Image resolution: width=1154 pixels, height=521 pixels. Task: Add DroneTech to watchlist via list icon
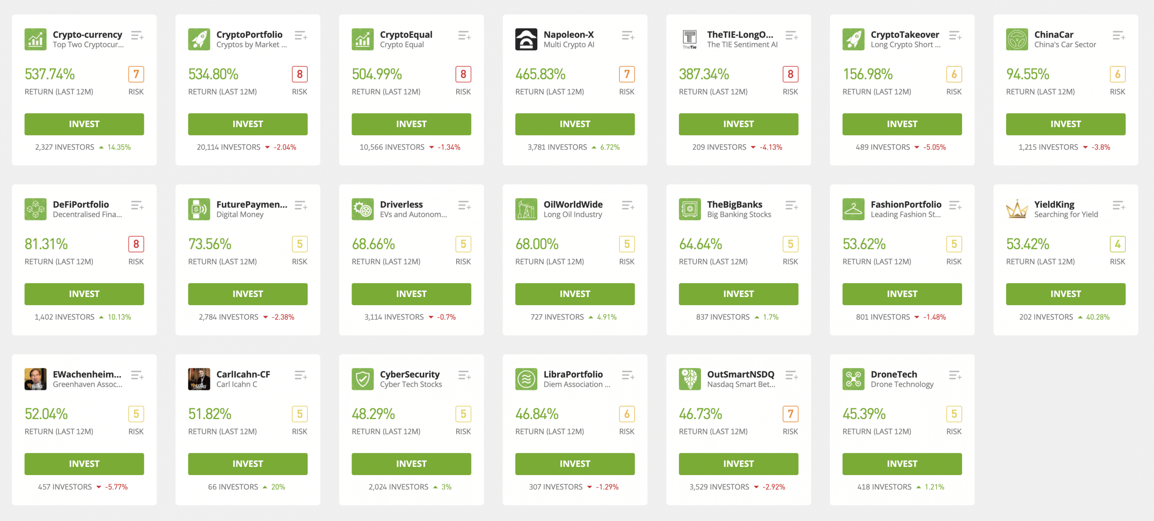tap(955, 375)
